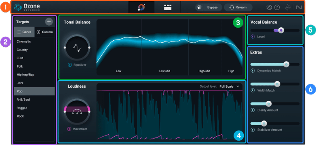
Task: Click the help question mark icon
Action: 277,8
